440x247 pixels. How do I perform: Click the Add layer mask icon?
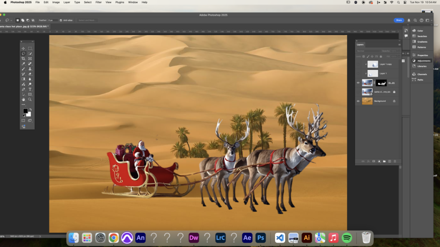(373, 161)
